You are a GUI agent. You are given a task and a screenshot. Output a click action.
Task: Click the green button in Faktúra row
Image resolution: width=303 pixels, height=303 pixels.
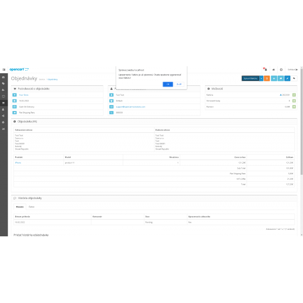click(x=294, y=95)
